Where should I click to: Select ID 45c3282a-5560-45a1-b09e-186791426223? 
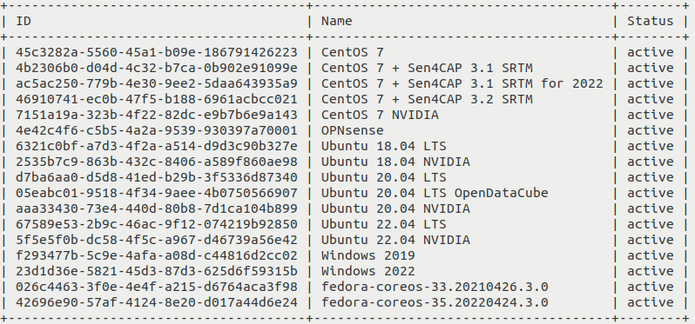(157, 52)
